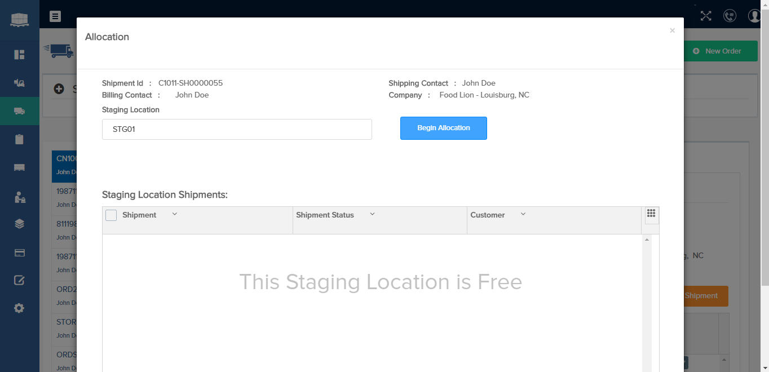
Task: Select the ORD2 order row behind dialog
Action: [x=64, y=296]
